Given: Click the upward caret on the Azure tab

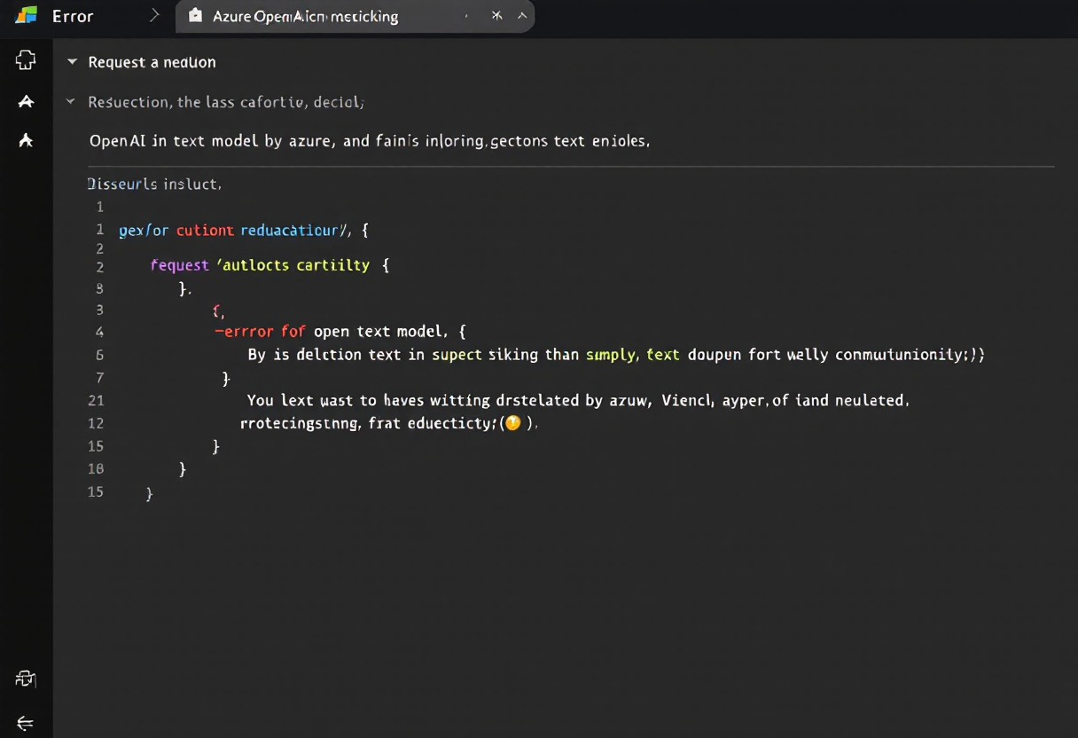Looking at the screenshot, I should [x=522, y=16].
